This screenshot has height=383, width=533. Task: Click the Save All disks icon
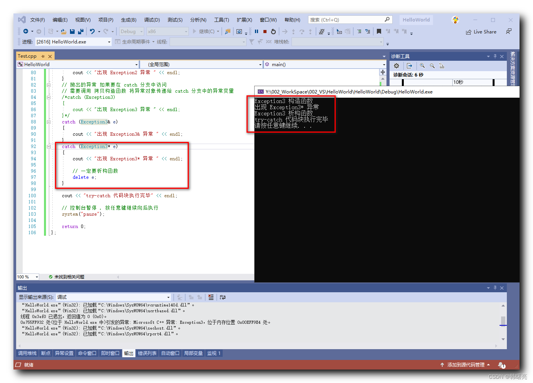pos(81,32)
